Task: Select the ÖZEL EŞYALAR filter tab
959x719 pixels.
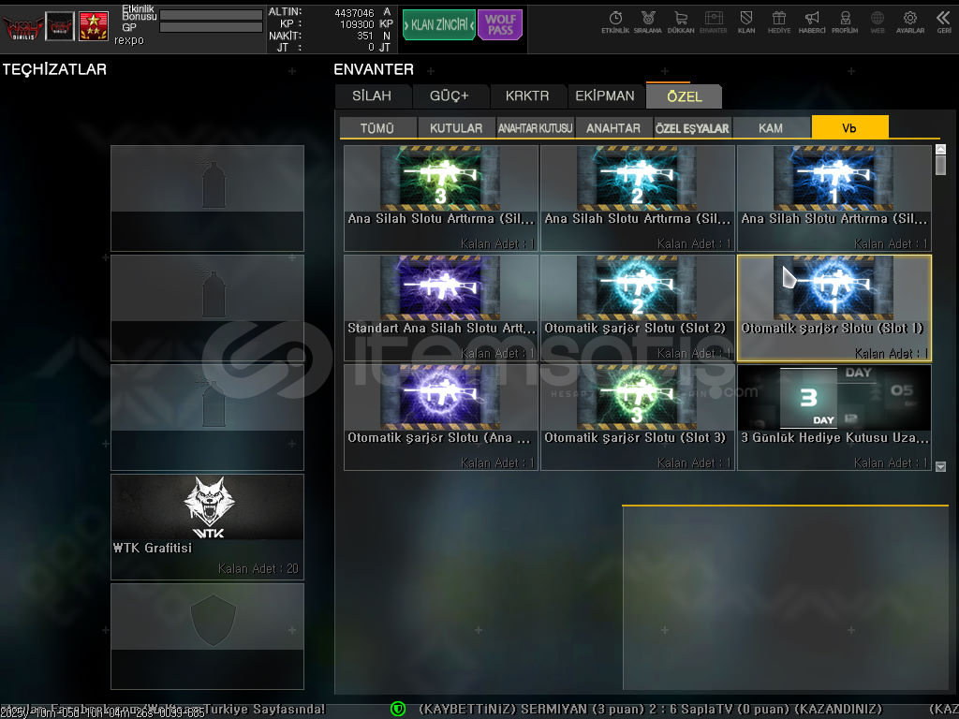Action: pyautogui.click(x=692, y=127)
